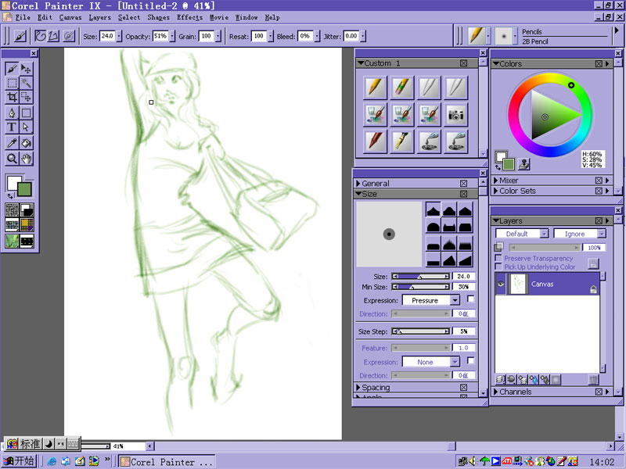The width and height of the screenshot is (626, 469).
Task: Choose the Rectangle Shape tool
Action: pyautogui.click(x=27, y=113)
